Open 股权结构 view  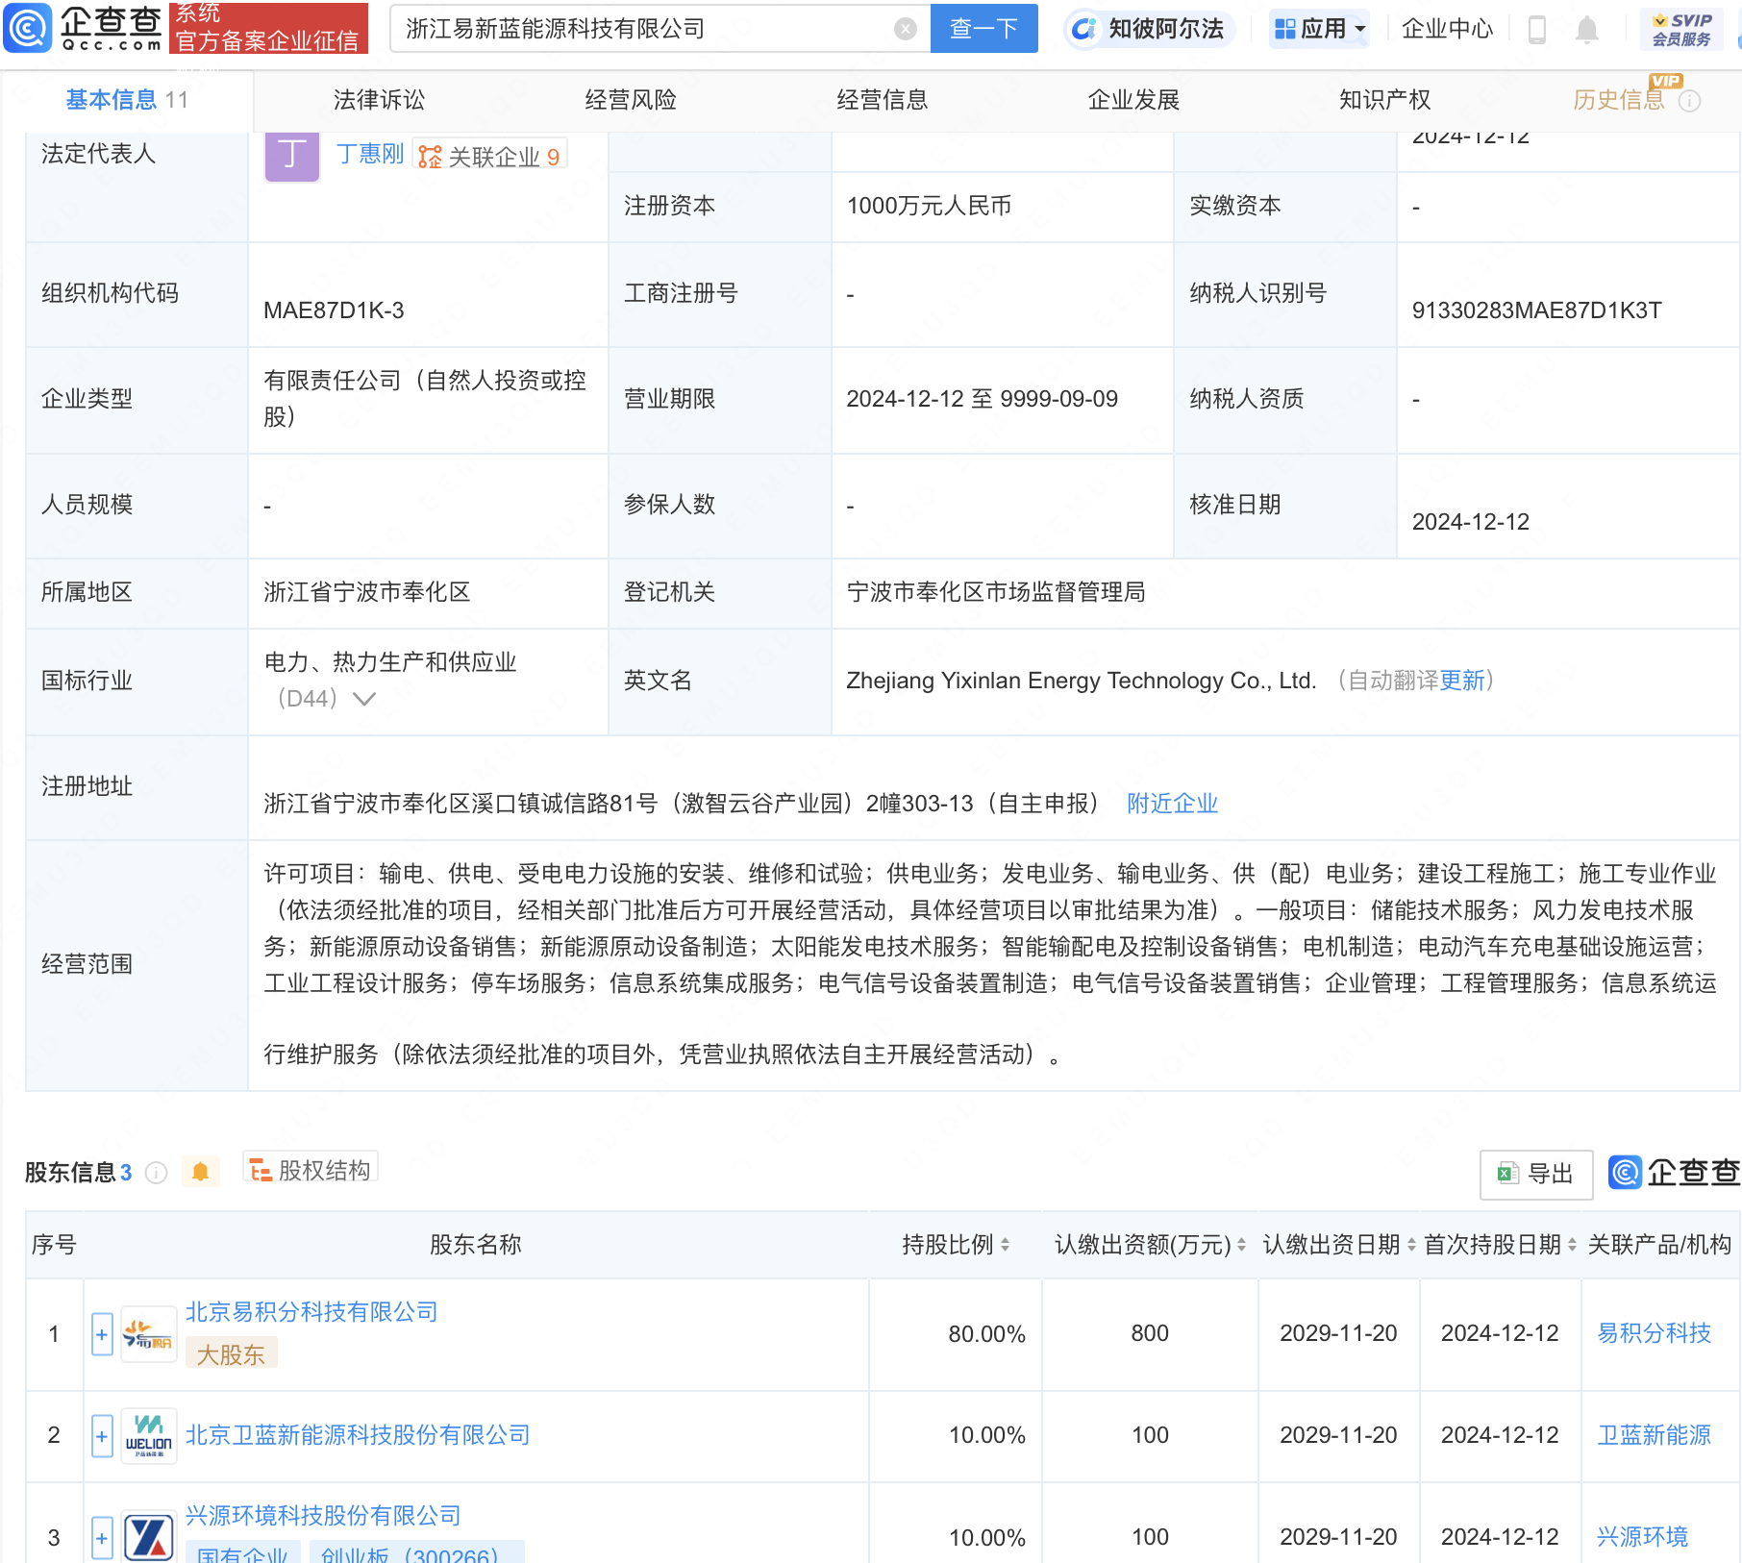pyautogui.click(x=311, y=1170)
